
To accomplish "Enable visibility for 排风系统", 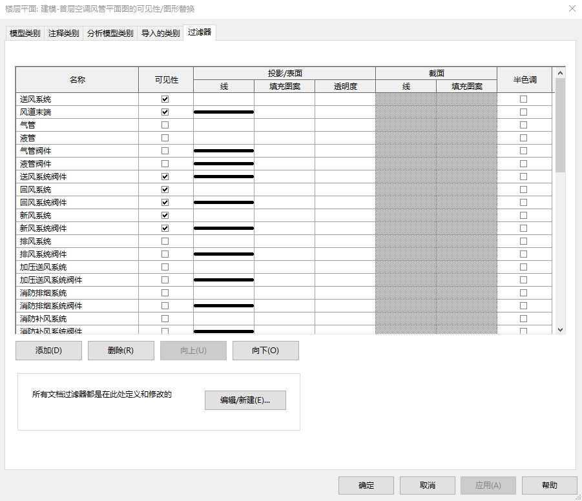I will 165,241.
